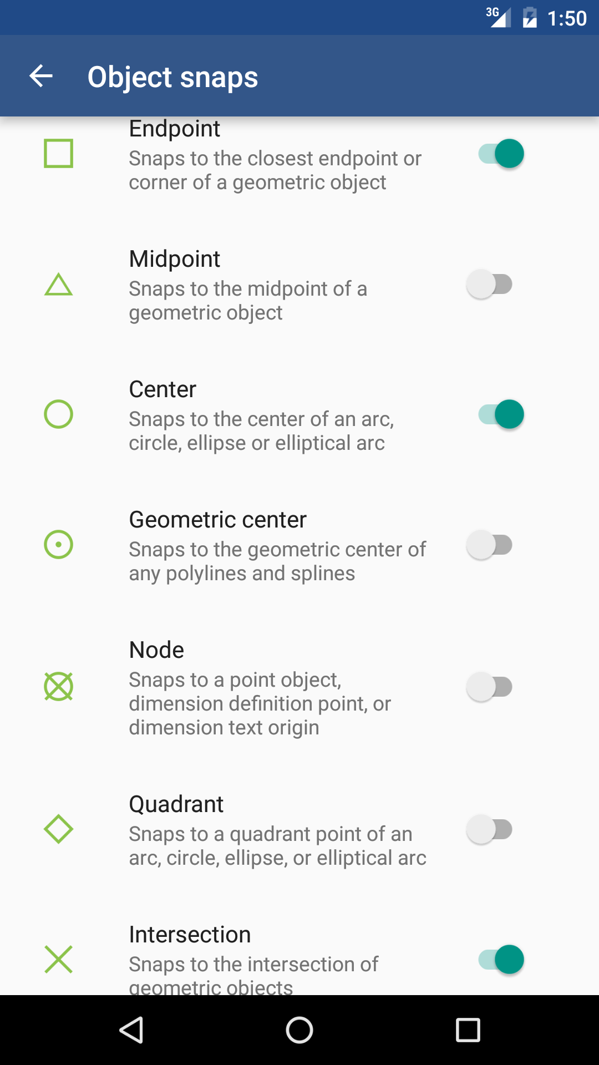
Task: Turn off the Center snap switch
Action: point(501,414)
